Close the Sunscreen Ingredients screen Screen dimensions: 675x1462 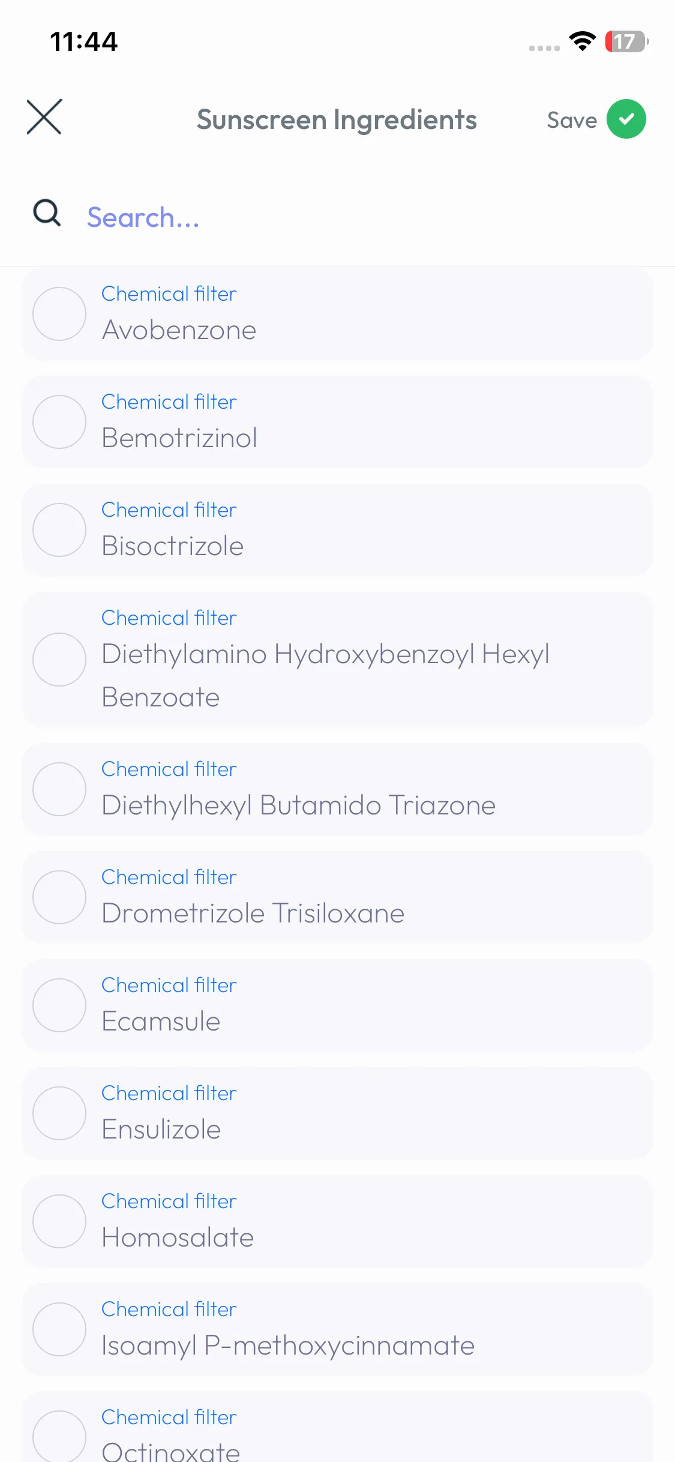tap(44, 117)
